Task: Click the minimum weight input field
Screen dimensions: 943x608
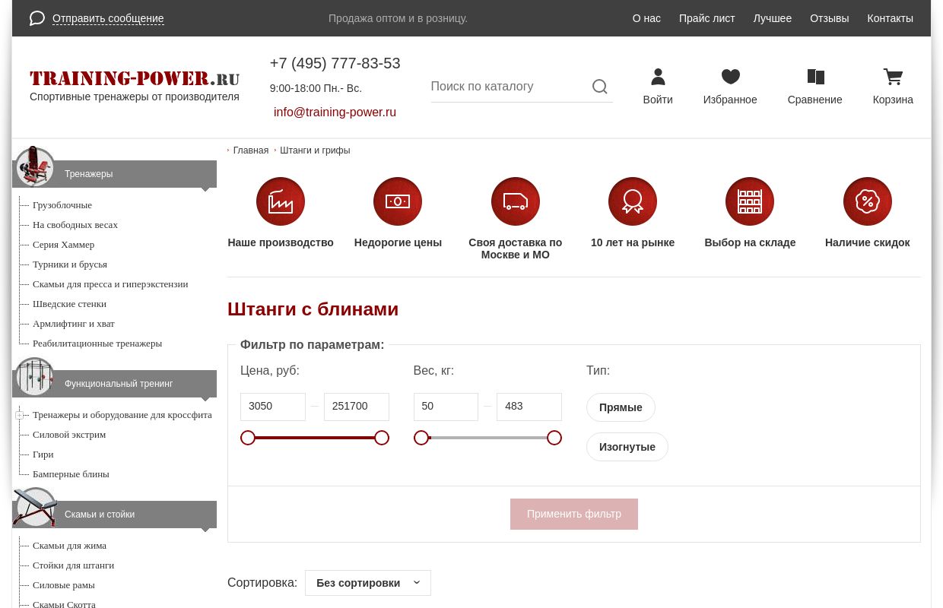Action: (446, 407)
